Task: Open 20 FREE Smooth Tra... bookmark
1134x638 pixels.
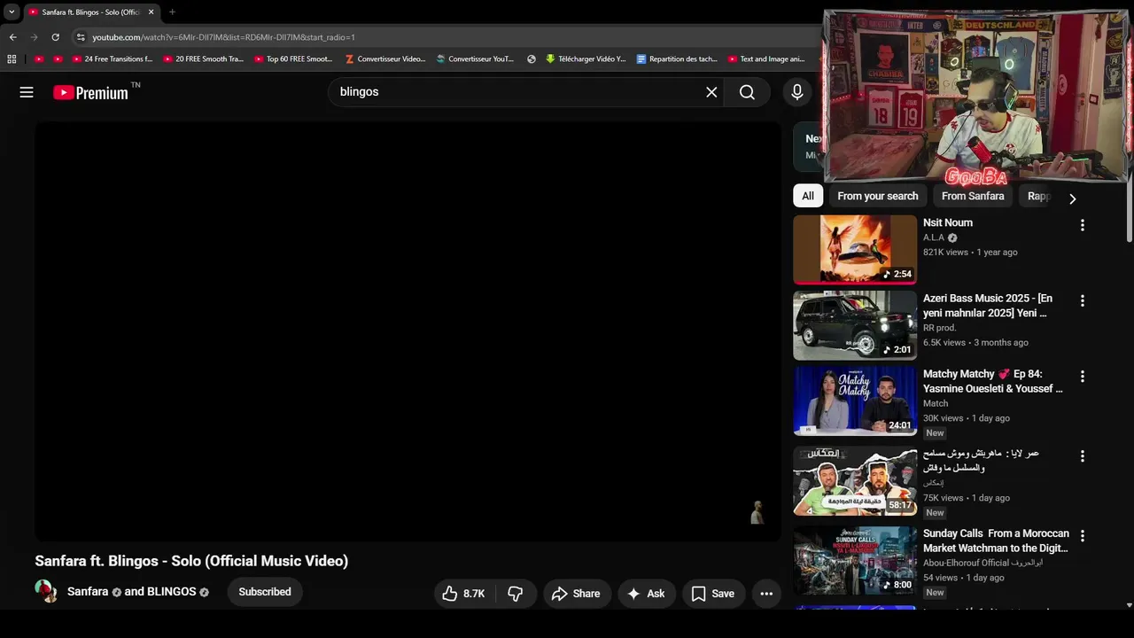Action: click(x=204, y=59)
